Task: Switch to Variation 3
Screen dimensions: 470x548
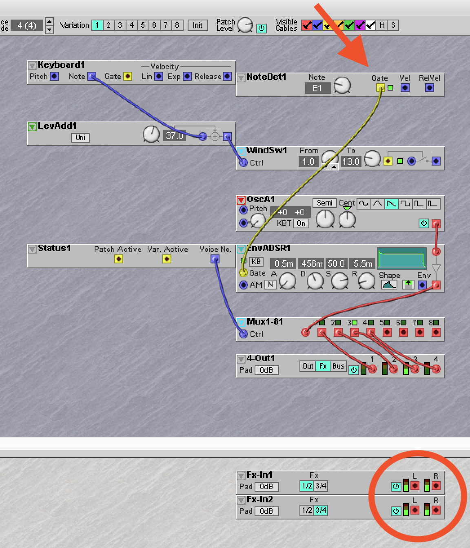Action: click(x=120, y=25)
